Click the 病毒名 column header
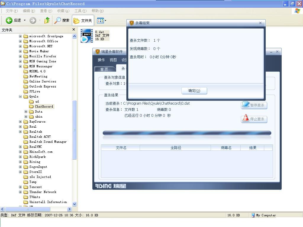 click(x=225, y=148)
